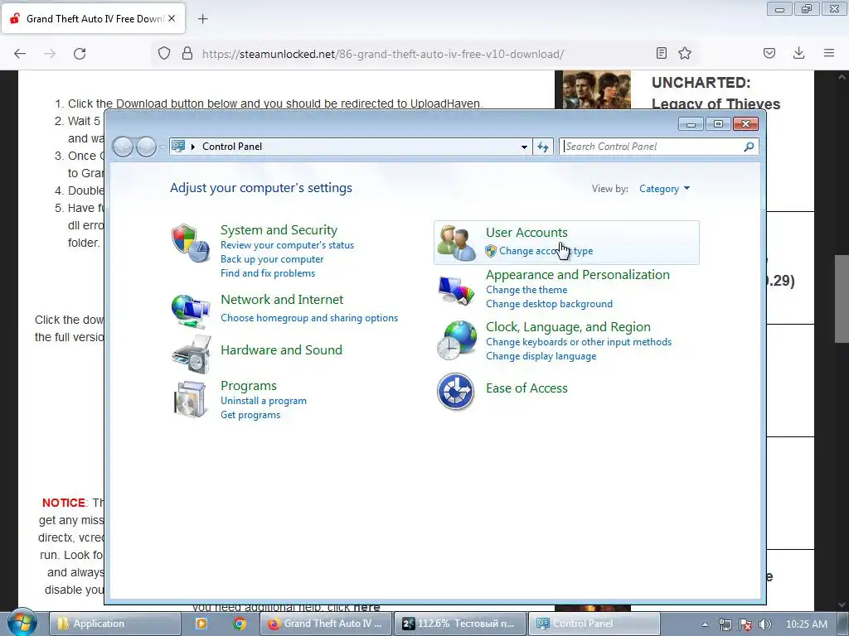The image size is (849, 636).
Task: Reload the Firefox page
Action: (80, 54)
